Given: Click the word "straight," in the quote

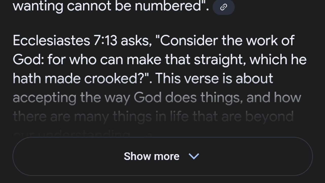Looking at the screenshot, I should 220,60.
